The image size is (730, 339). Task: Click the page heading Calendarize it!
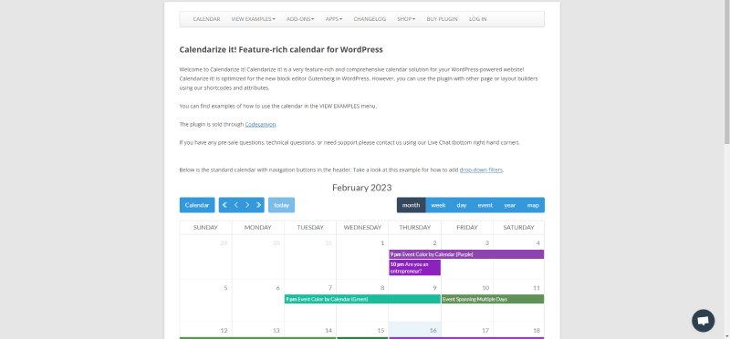(281, 49)
